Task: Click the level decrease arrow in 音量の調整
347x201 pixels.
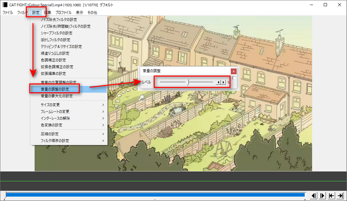Action: [219, 82]
